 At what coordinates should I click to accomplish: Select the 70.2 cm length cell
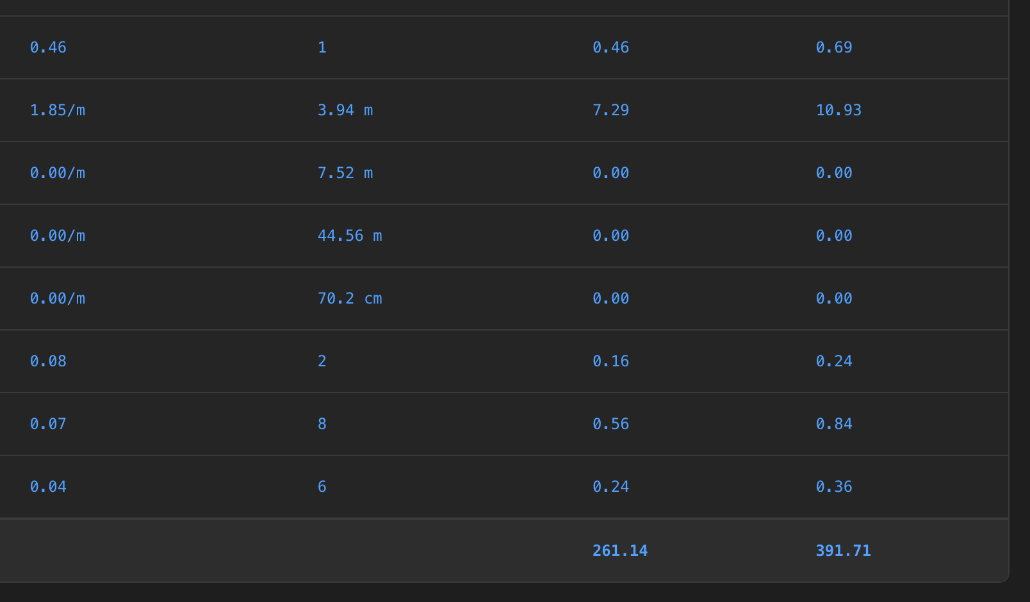[350, 298]
